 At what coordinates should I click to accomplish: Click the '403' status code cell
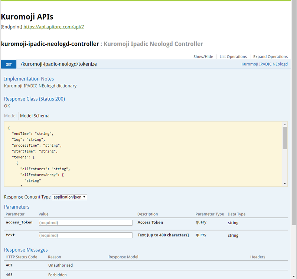pos(9,275)
